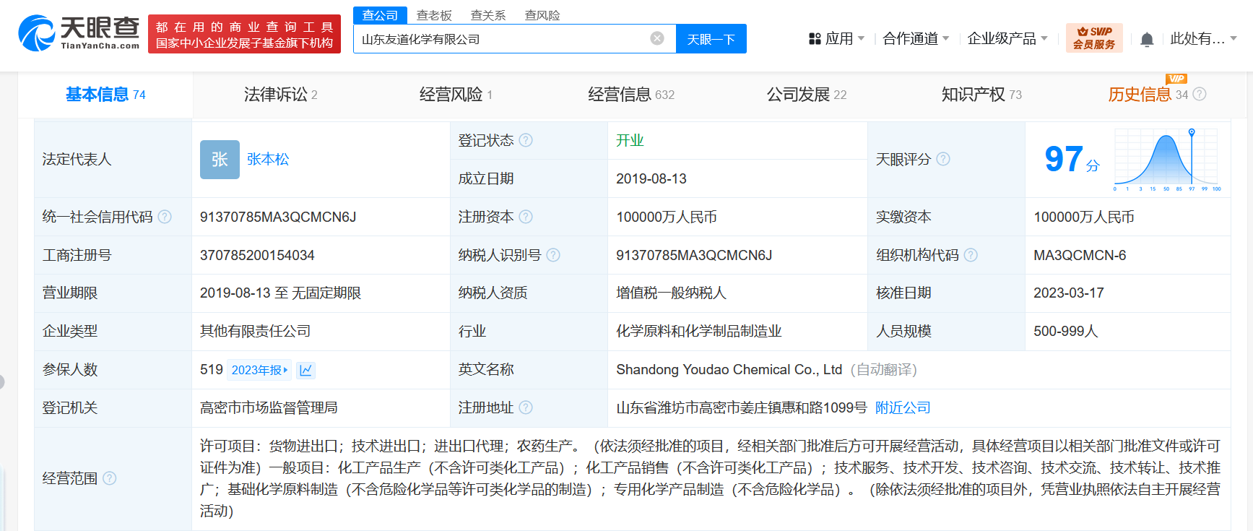This screenshot has height=531, width=1253.
Task: Open the SVIP 会员服务 badge
Action: [1094, 38]
